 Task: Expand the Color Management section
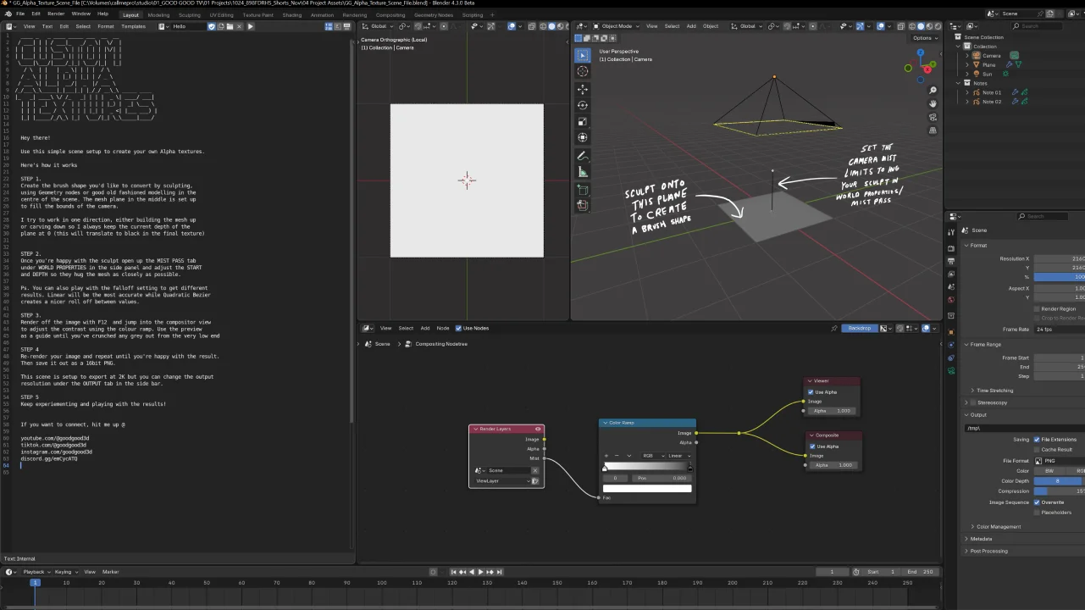pos(998,527)
